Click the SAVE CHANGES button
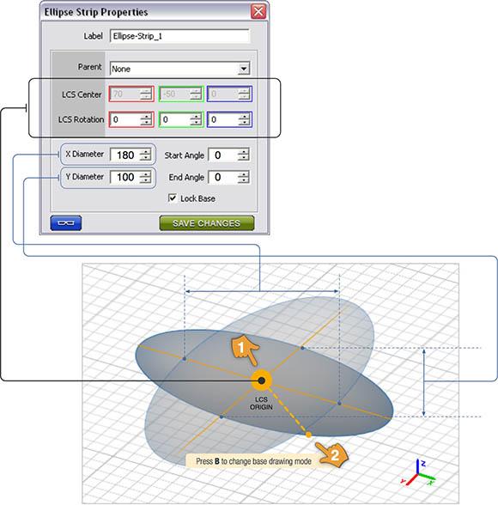498x505 pixels. tap(207, 223)
